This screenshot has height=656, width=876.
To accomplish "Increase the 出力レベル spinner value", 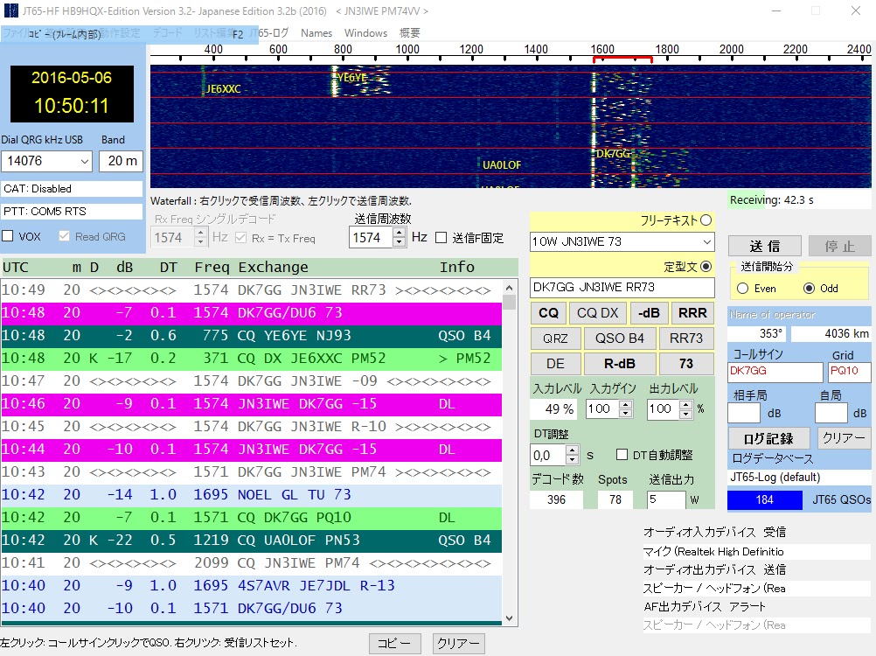I will [686, 405].
